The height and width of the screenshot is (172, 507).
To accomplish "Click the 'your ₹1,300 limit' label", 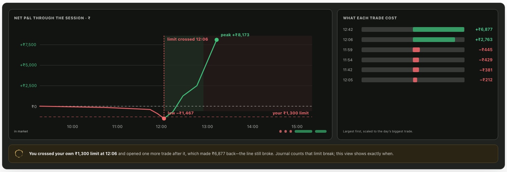I will click(x=291, y=113).
